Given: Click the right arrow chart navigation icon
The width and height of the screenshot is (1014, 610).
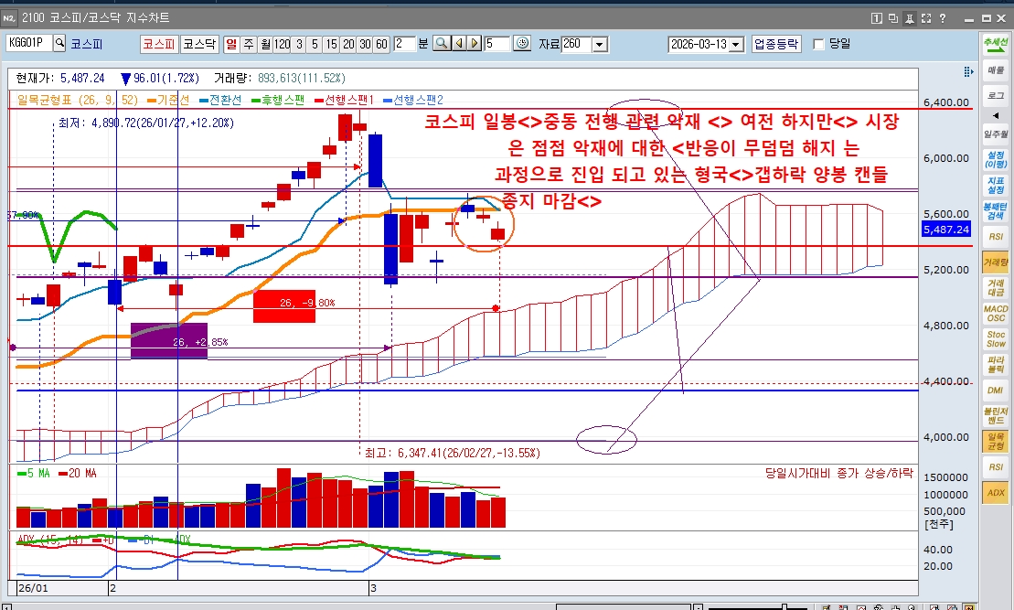Looking at the screenshot, I should click(x=475, y=43).
